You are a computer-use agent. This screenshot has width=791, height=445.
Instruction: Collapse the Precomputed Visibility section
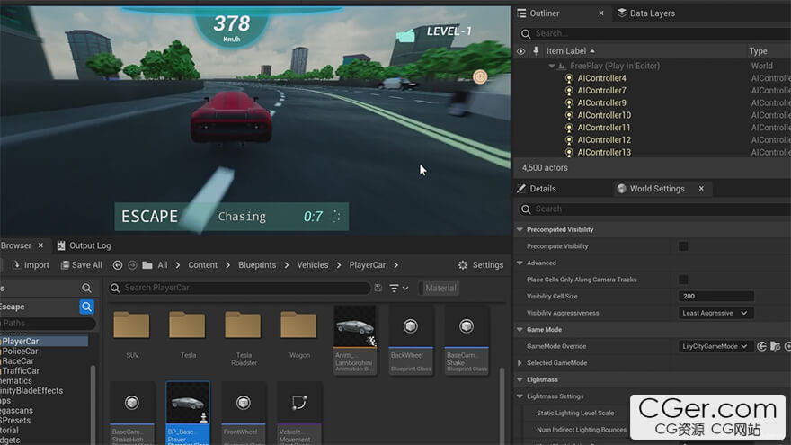tap(520, 229)
